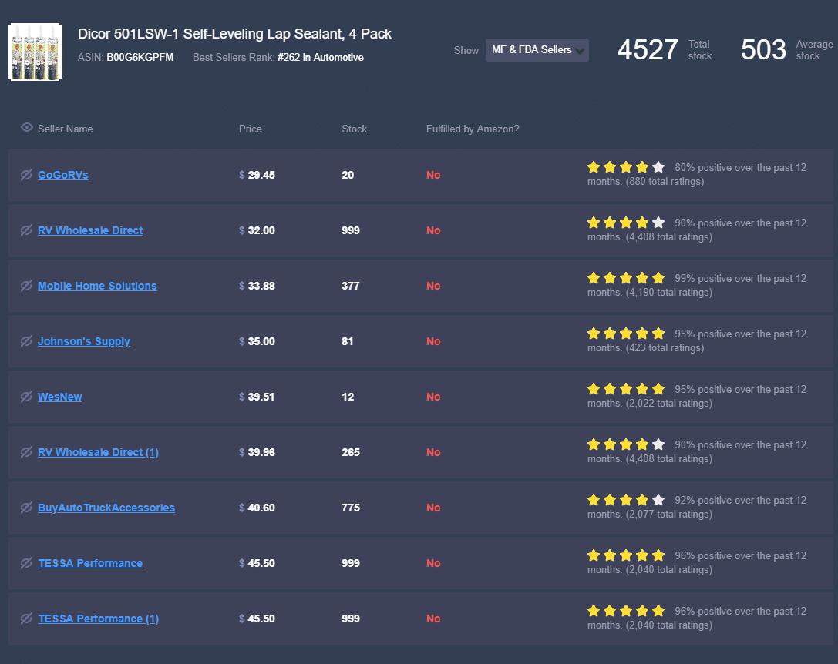
Task: Toggle visibility icon for GoGoRVs seller
Action: pos(26,175)
